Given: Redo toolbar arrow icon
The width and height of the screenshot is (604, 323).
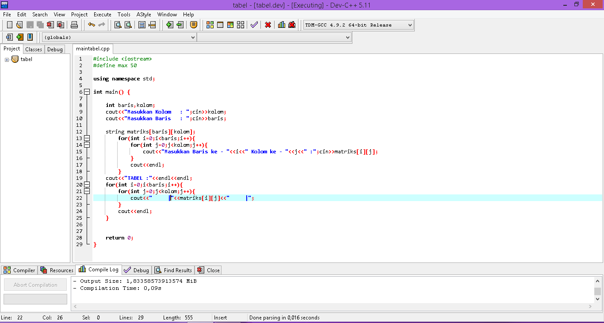Looking at the screenshot, I should pyautogui.click(x=101, y=25).
